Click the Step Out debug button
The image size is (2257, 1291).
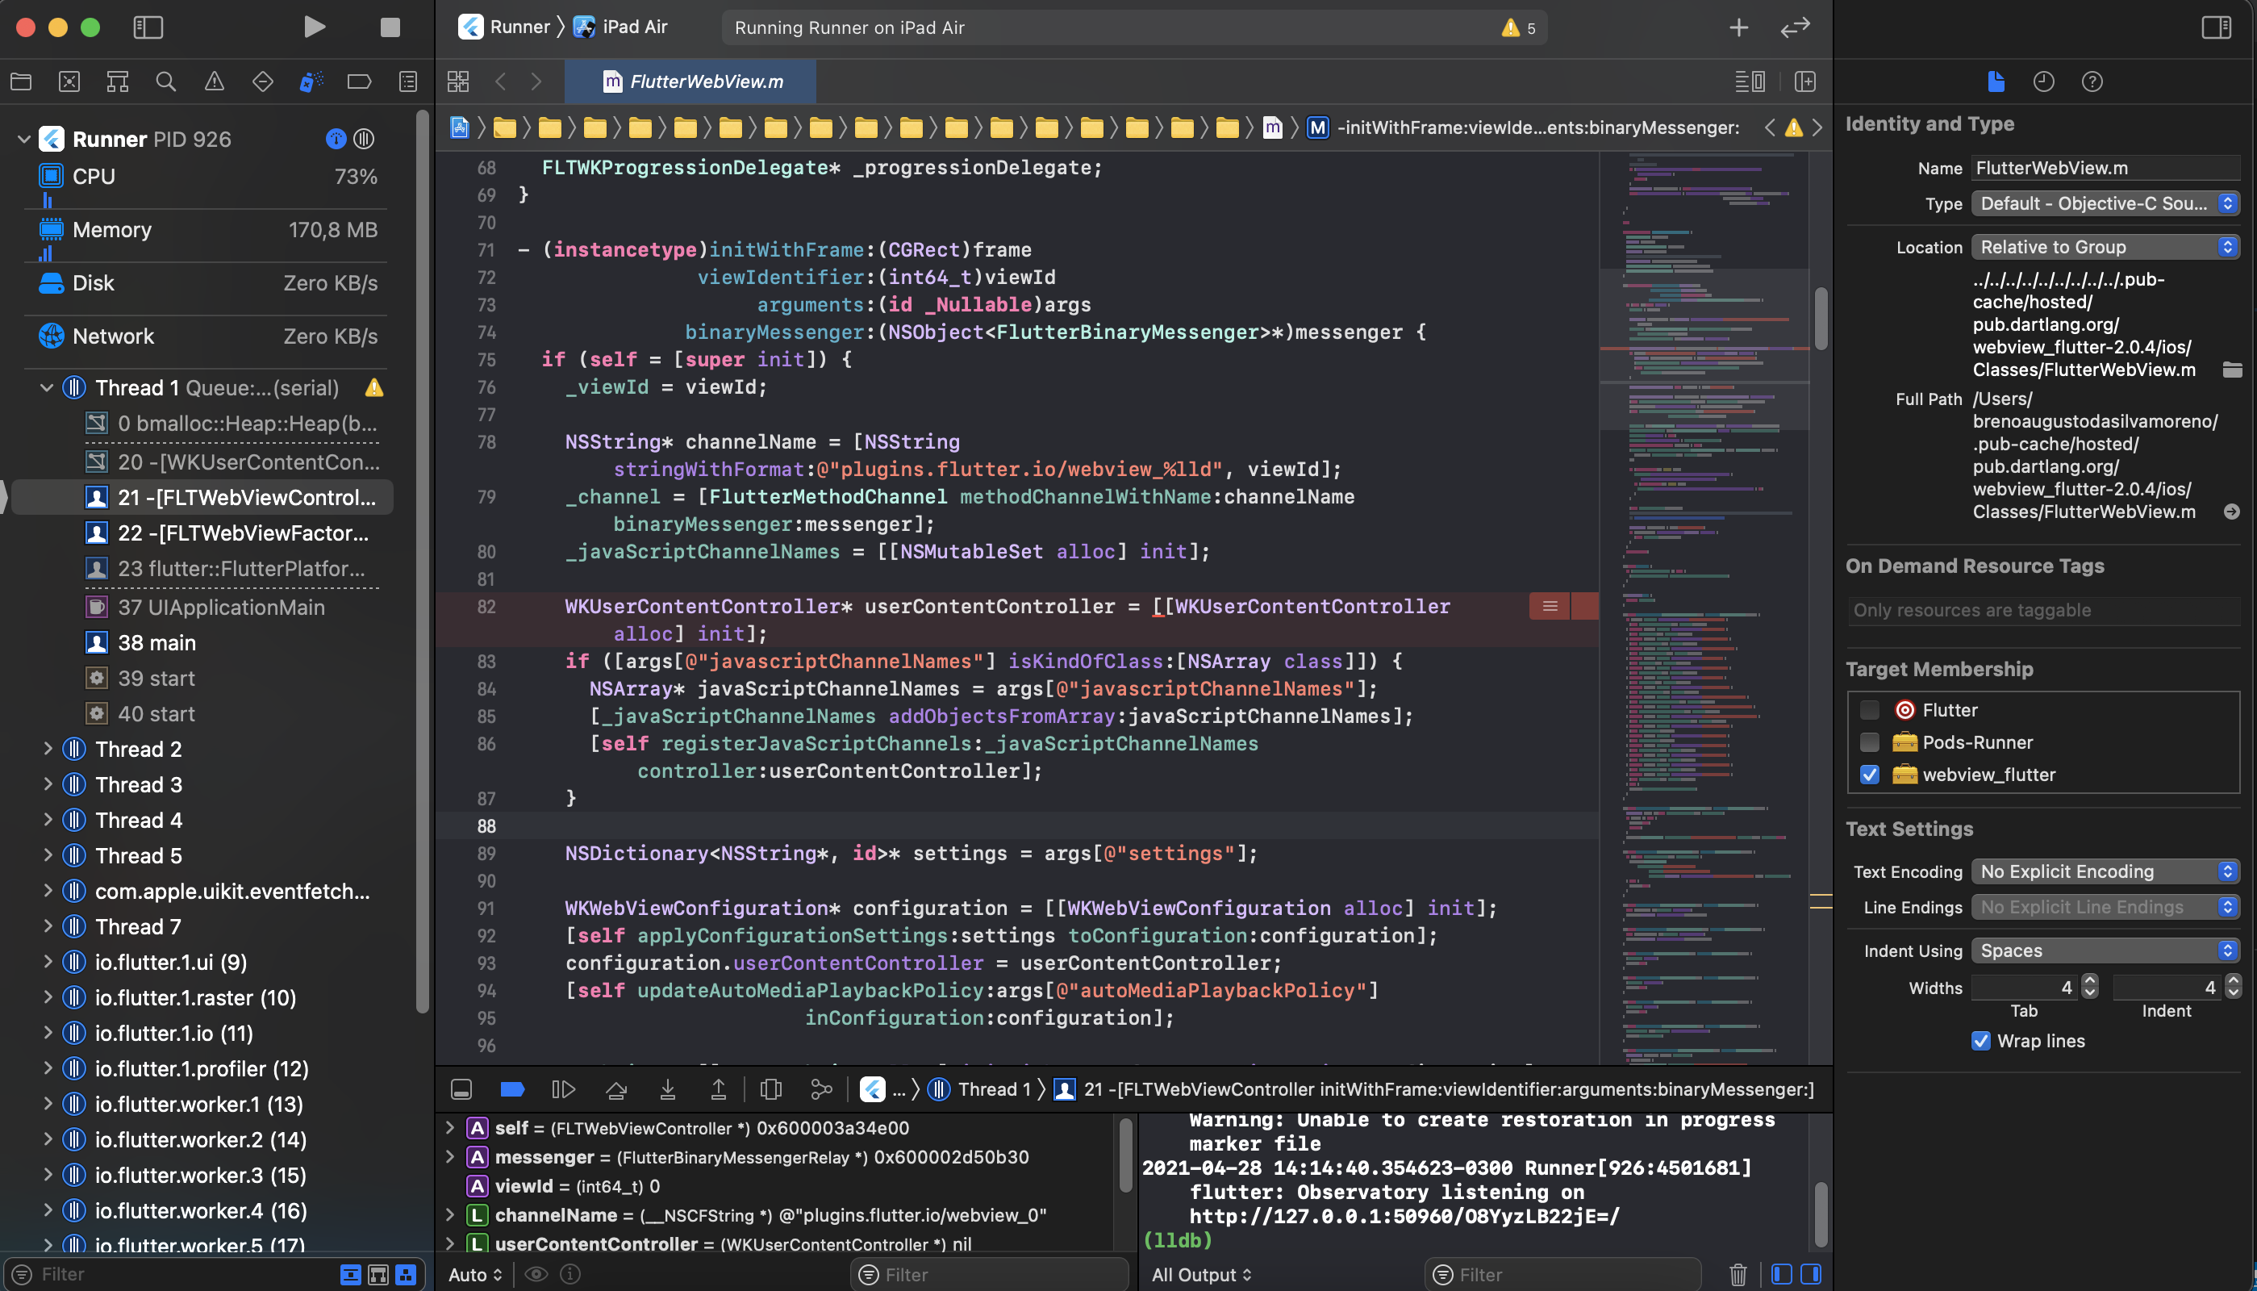(x=718, y=1088)
